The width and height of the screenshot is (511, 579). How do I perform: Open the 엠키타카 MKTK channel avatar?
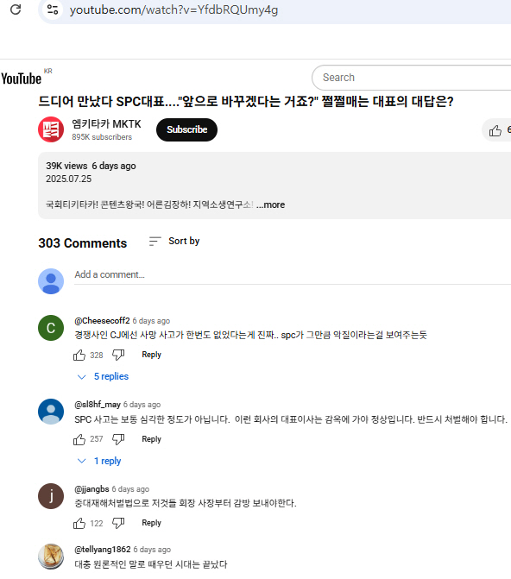tap(51, 129)
